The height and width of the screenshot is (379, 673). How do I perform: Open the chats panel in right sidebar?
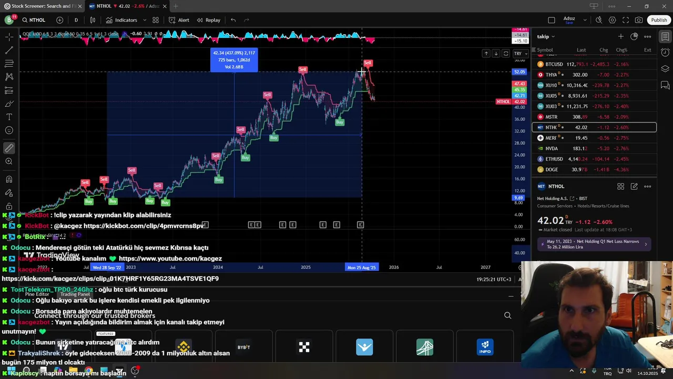[665, 85]
